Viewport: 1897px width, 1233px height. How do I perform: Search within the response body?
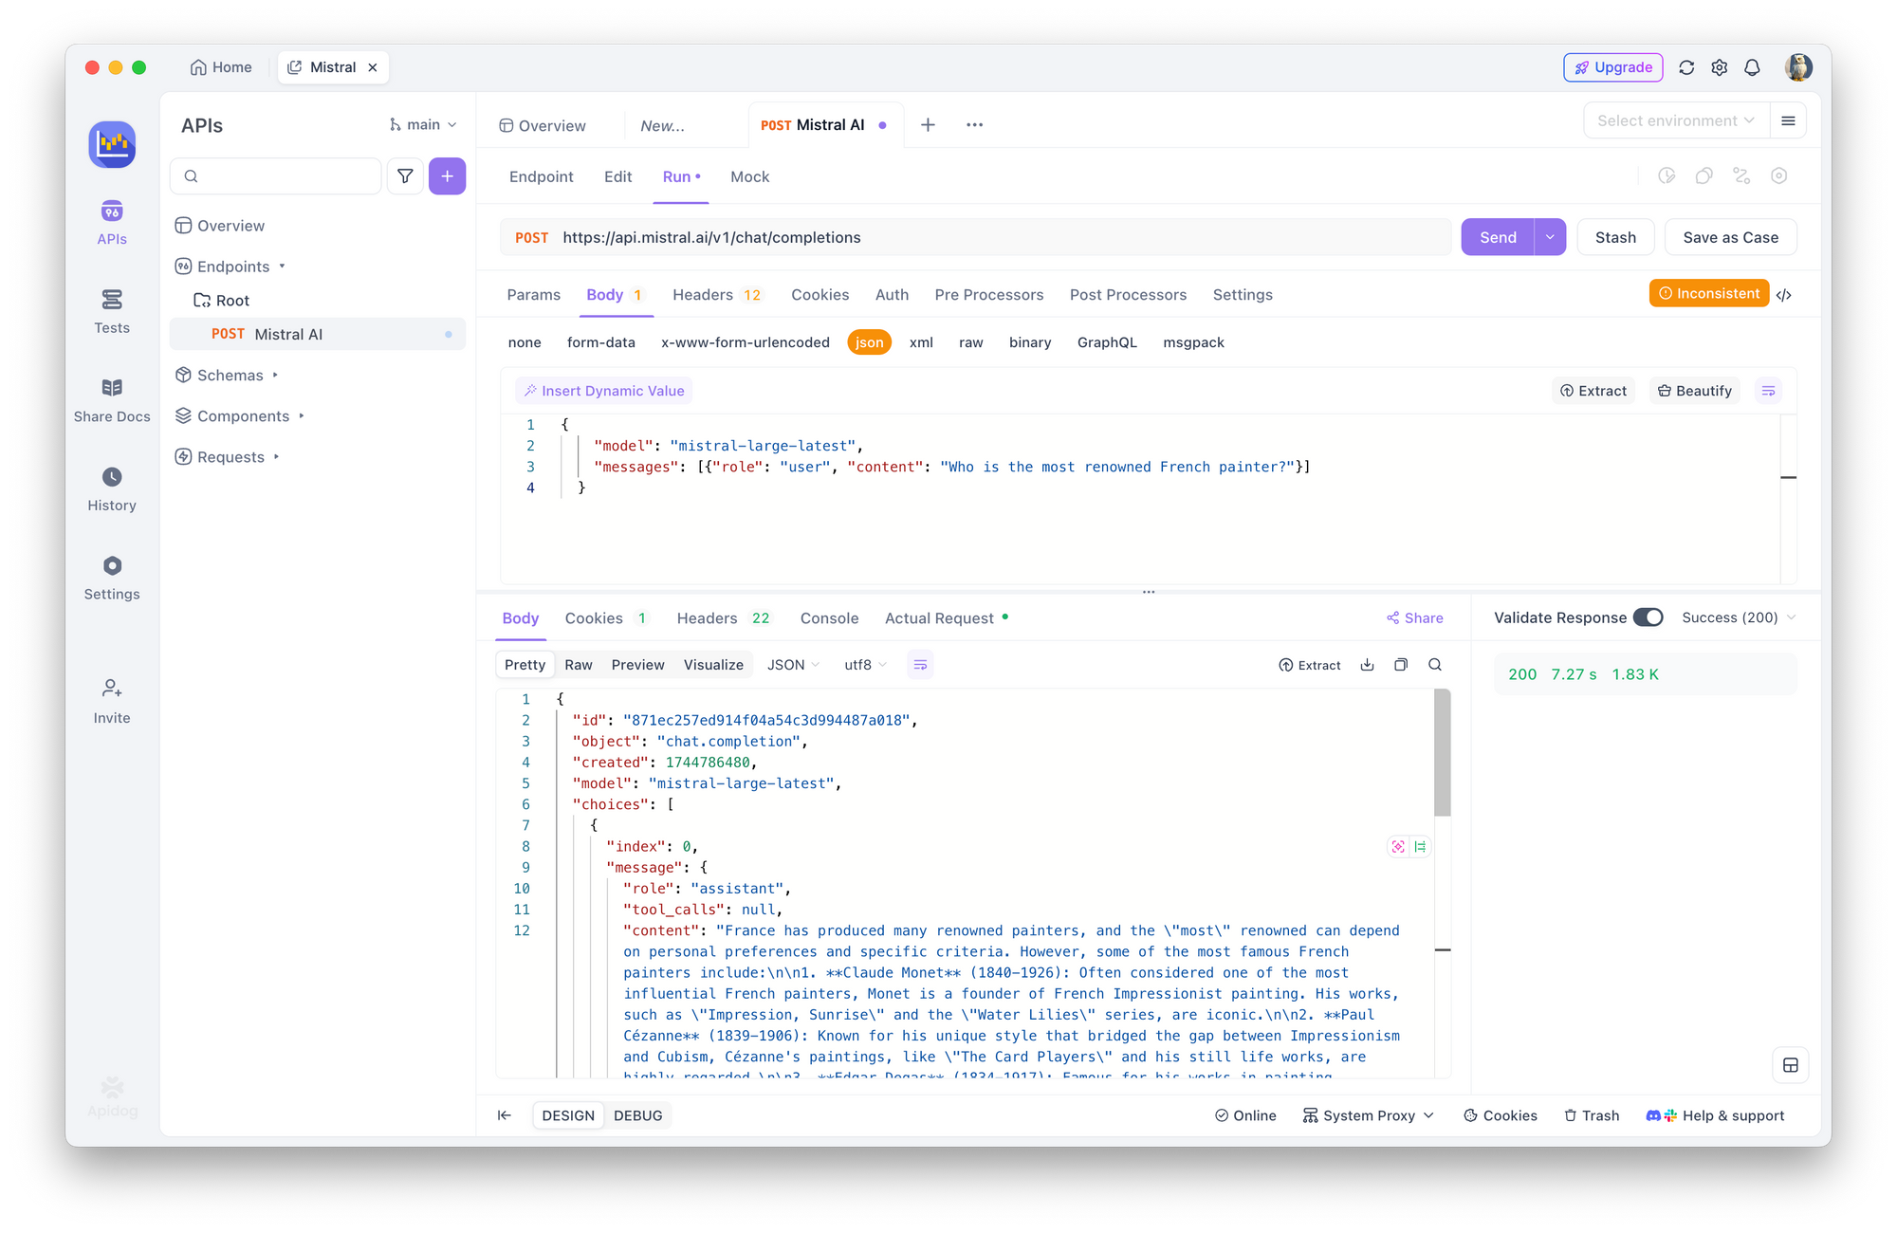[x=1435, y=665]
